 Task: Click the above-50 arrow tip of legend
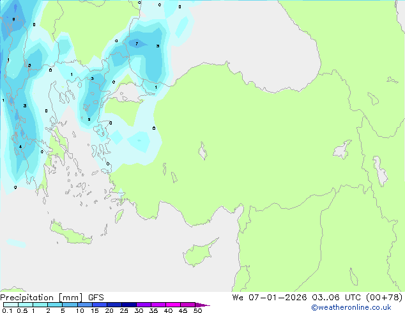(202, 305)
